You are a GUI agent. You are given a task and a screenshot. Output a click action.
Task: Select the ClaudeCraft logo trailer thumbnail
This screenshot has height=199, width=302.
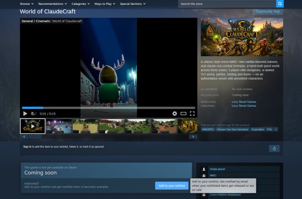point(33,126)
